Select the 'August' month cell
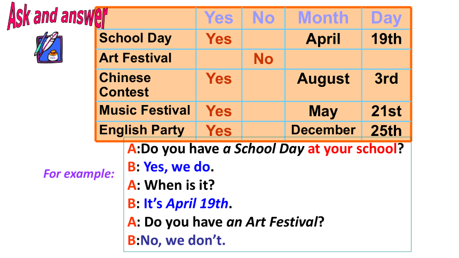Viewport: 459px width, 258px height. 323,79
